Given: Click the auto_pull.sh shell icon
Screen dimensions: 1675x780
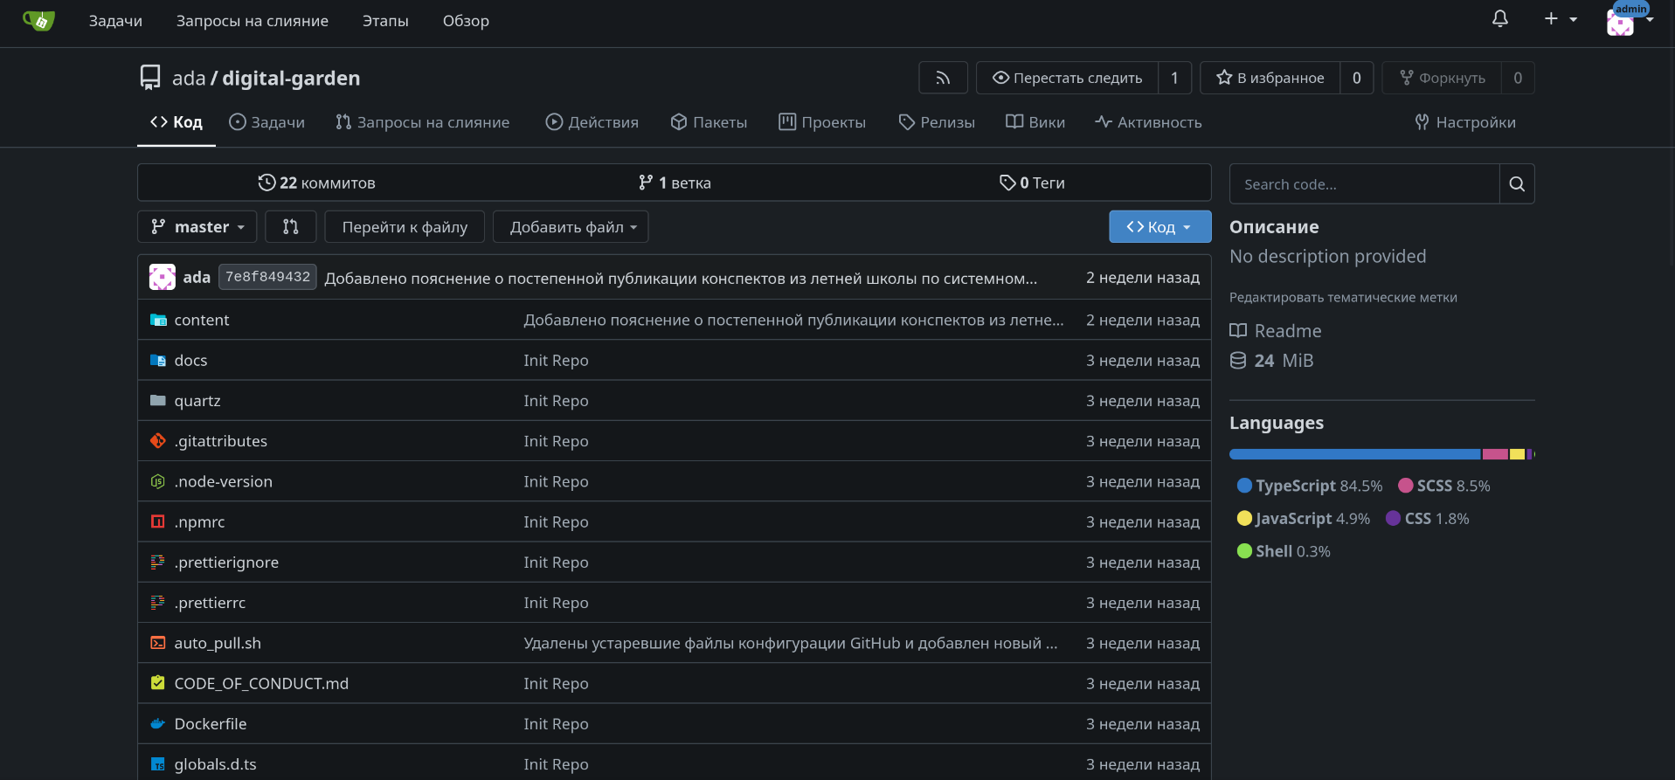Looking at the screenshot, I should coord(158,643).
